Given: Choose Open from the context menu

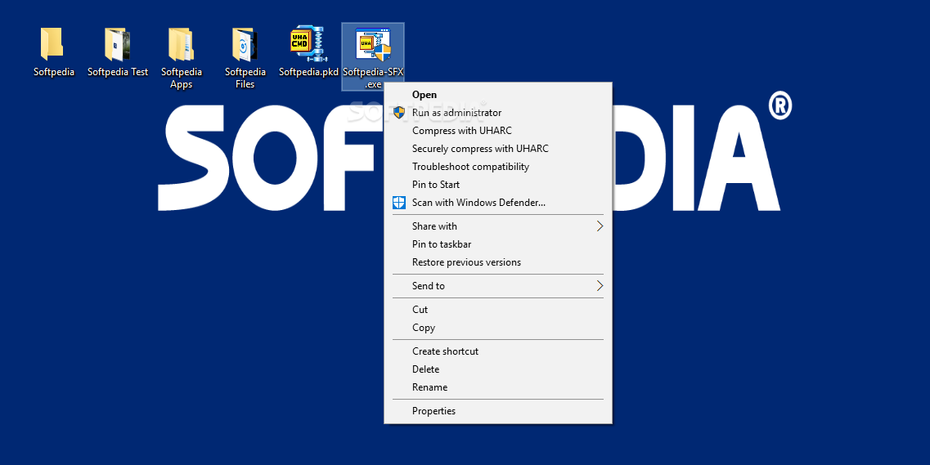Looking at the screenshot, I should pos(498,95).
